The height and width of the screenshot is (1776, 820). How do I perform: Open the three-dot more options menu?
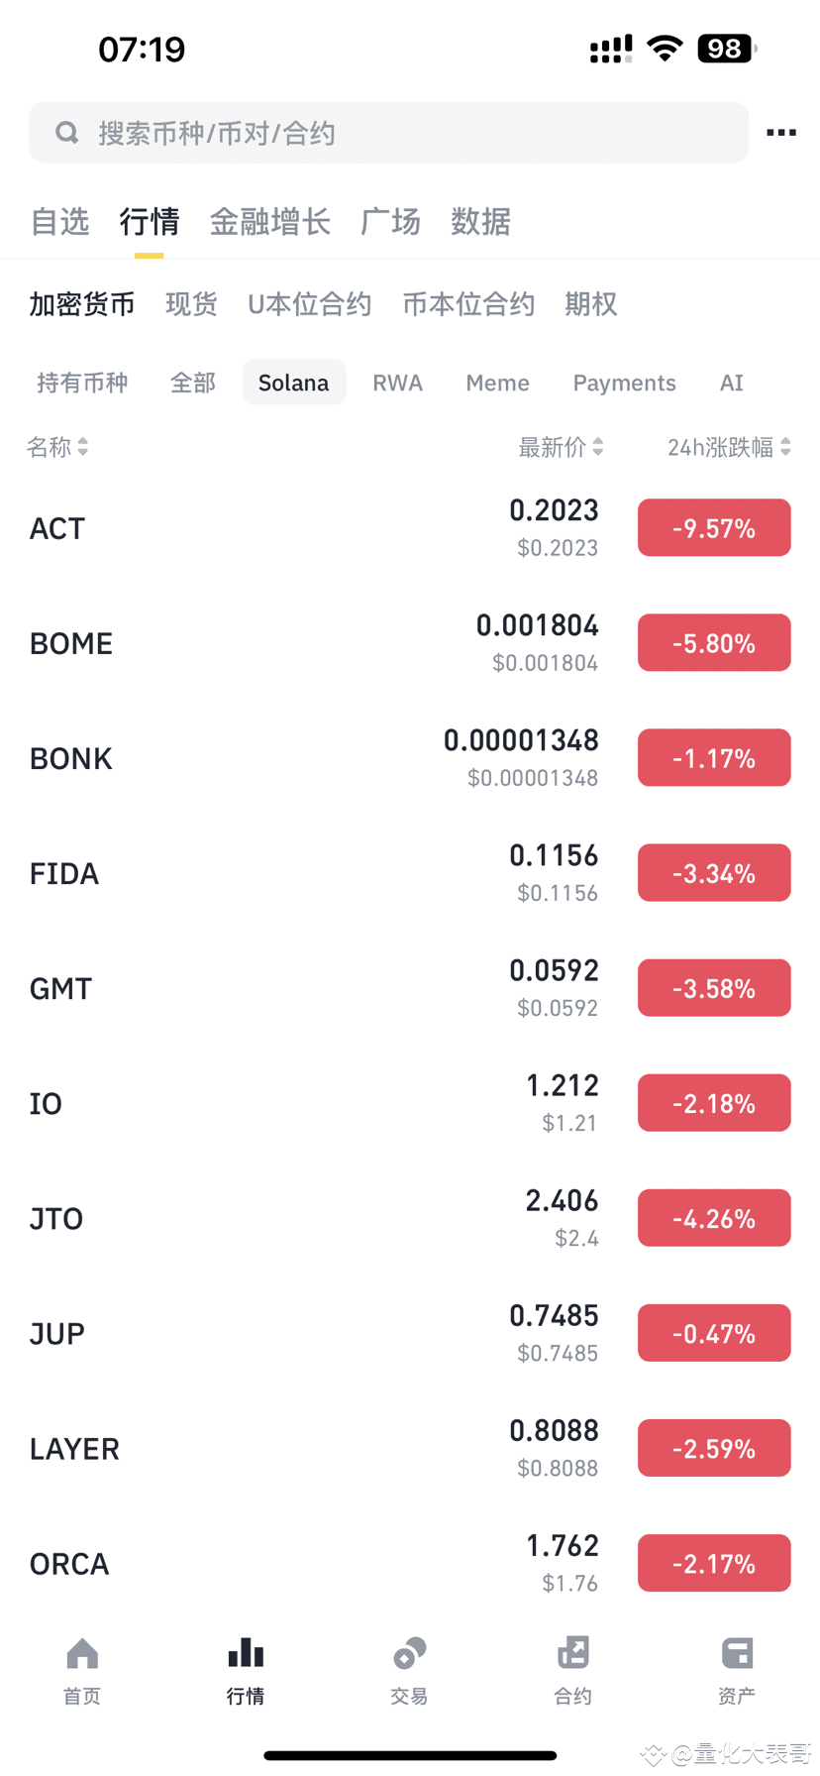click(x=780, y=133)
